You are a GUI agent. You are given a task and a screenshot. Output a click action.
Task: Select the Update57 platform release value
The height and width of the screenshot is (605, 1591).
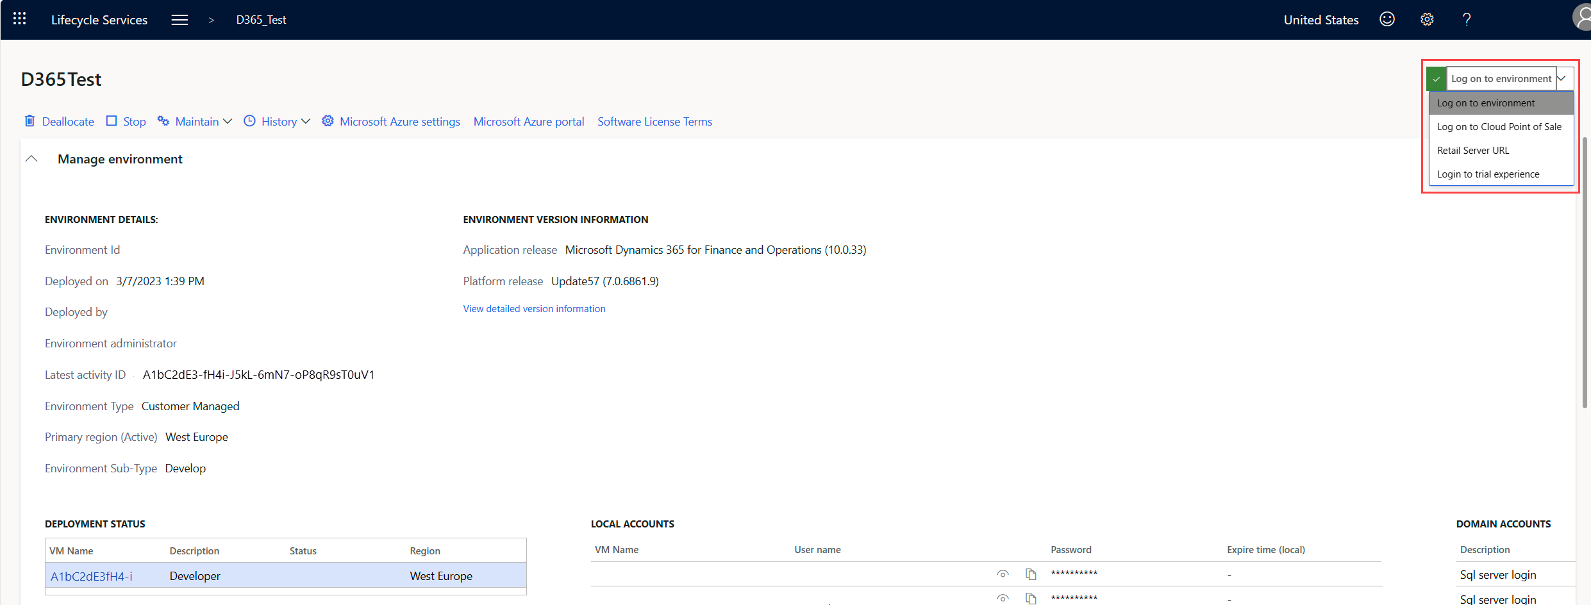click(604, 281)
